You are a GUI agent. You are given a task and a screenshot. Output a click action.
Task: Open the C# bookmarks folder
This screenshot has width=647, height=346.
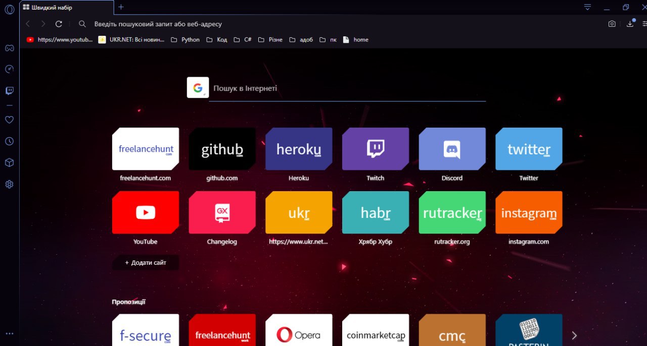pos(243,40)
